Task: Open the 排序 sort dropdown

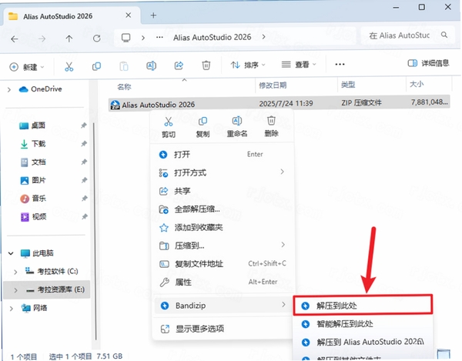Action: pos(248,65)
